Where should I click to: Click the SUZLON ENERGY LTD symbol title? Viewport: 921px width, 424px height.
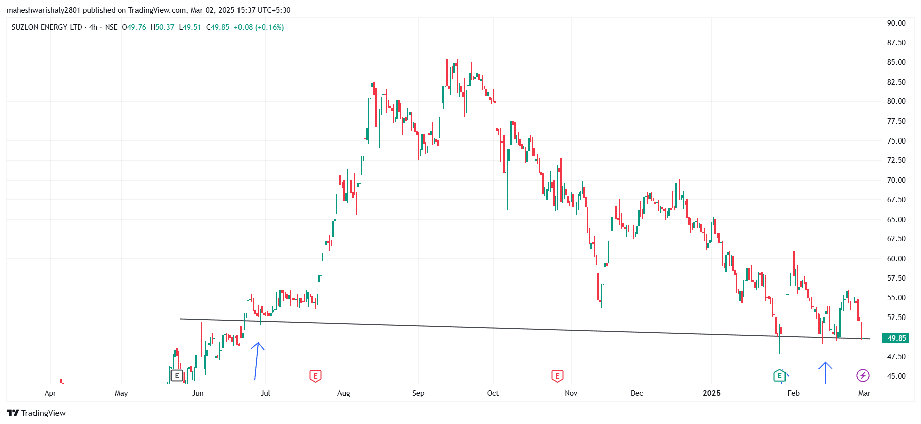coord(47,27)
